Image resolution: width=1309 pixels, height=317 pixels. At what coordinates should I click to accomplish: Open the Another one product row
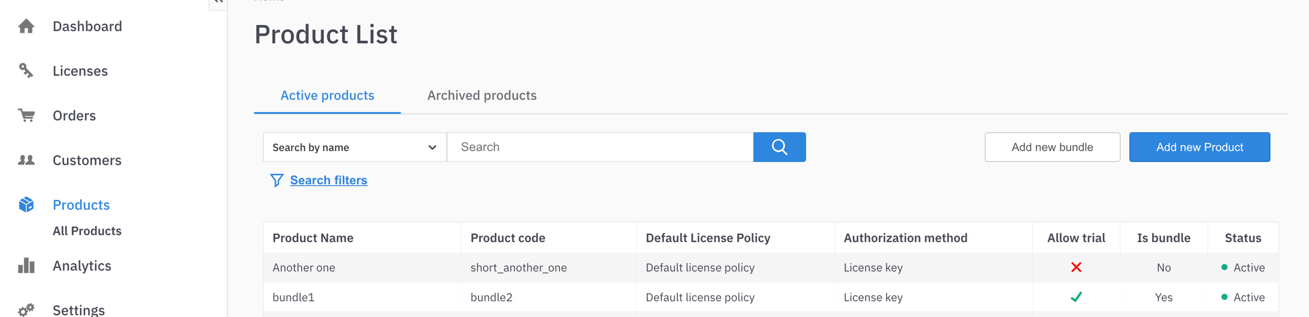[304, 268]
